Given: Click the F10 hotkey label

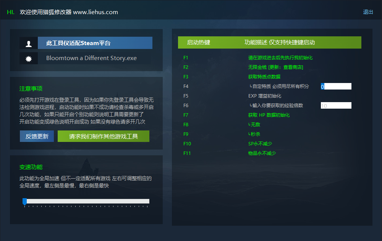Looking at the screenshot, I should pyautogui.click(x=187, y=144).
